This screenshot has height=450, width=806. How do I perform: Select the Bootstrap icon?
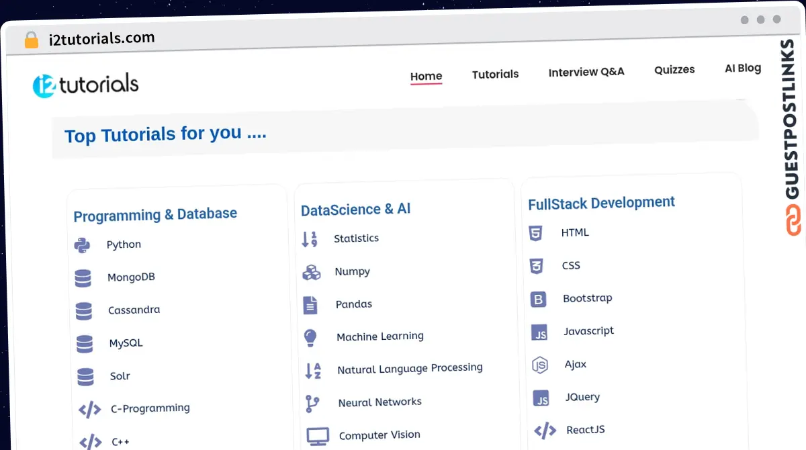pyautogui.click(x=538, y=298)
